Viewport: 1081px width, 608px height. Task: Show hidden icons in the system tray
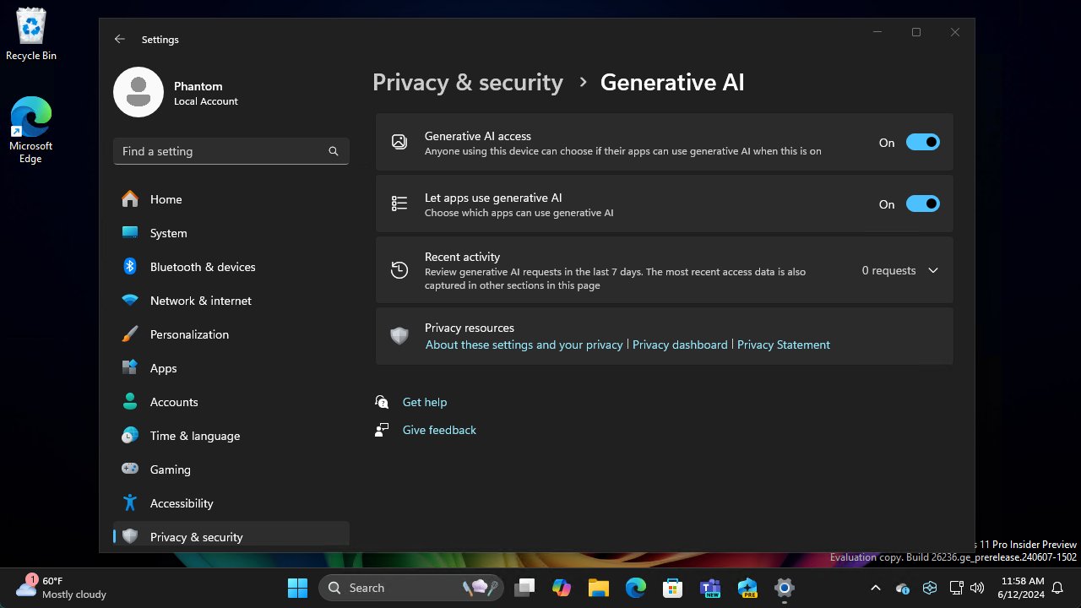(876, 588)
